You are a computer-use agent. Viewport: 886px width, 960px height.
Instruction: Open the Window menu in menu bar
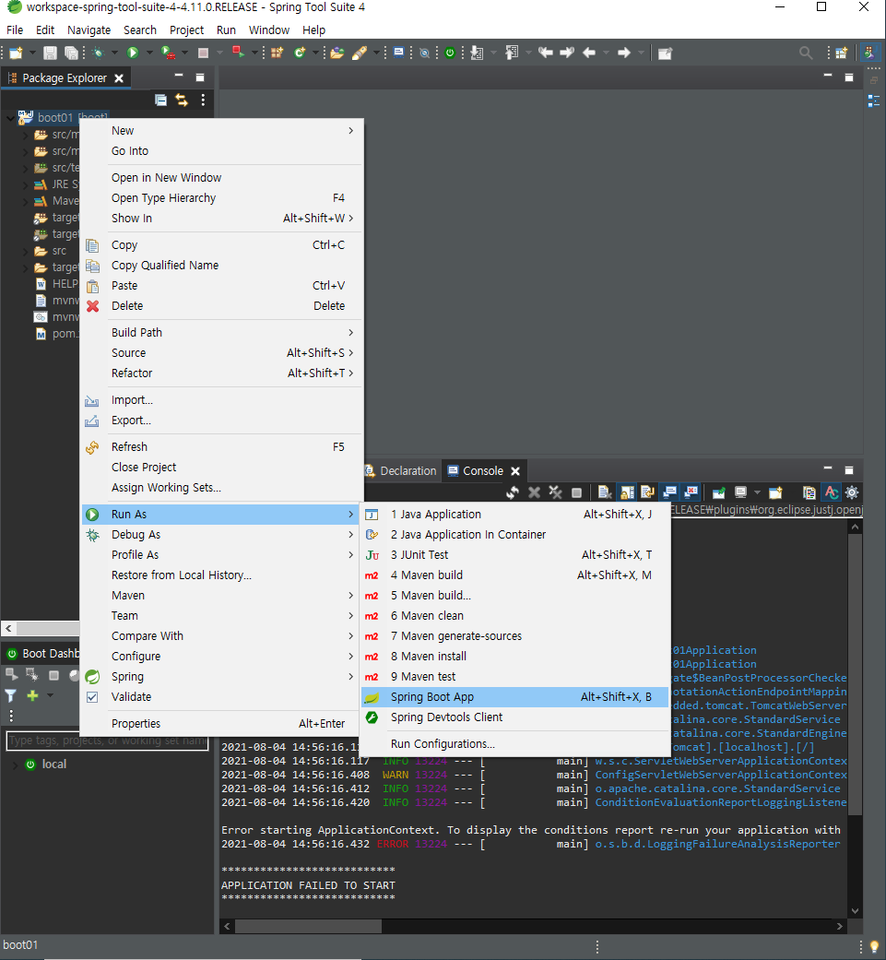[268, 30]
